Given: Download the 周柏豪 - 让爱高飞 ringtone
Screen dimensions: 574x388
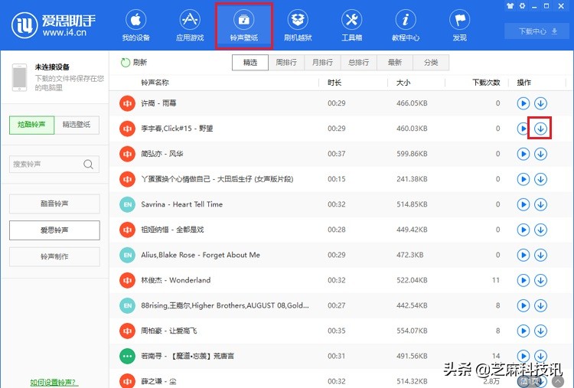Looking at the screenshot, I should pyautogui.click(x=540, y=331).
